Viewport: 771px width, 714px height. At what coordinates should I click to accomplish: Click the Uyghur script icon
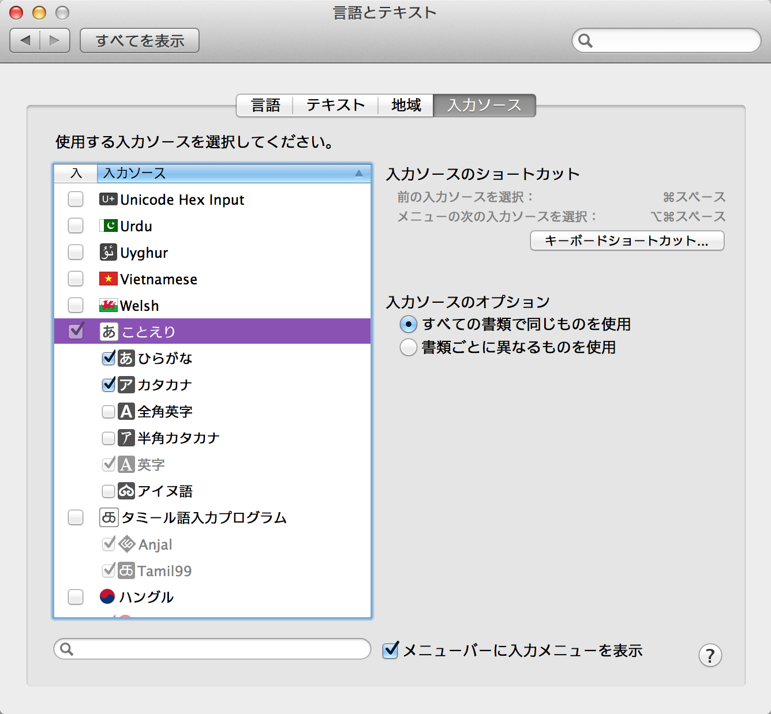(108, 253)
